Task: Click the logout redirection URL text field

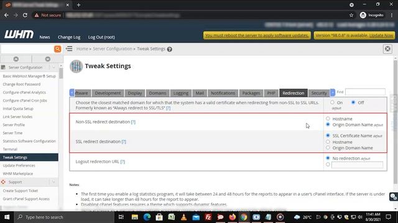Action: coord(357,165)
